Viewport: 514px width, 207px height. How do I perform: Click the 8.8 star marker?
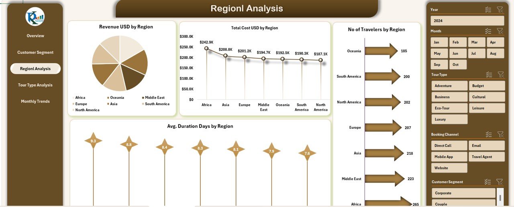129,144
